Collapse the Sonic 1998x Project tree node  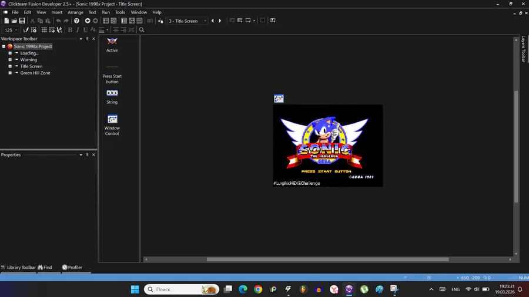tap(4, 46)
